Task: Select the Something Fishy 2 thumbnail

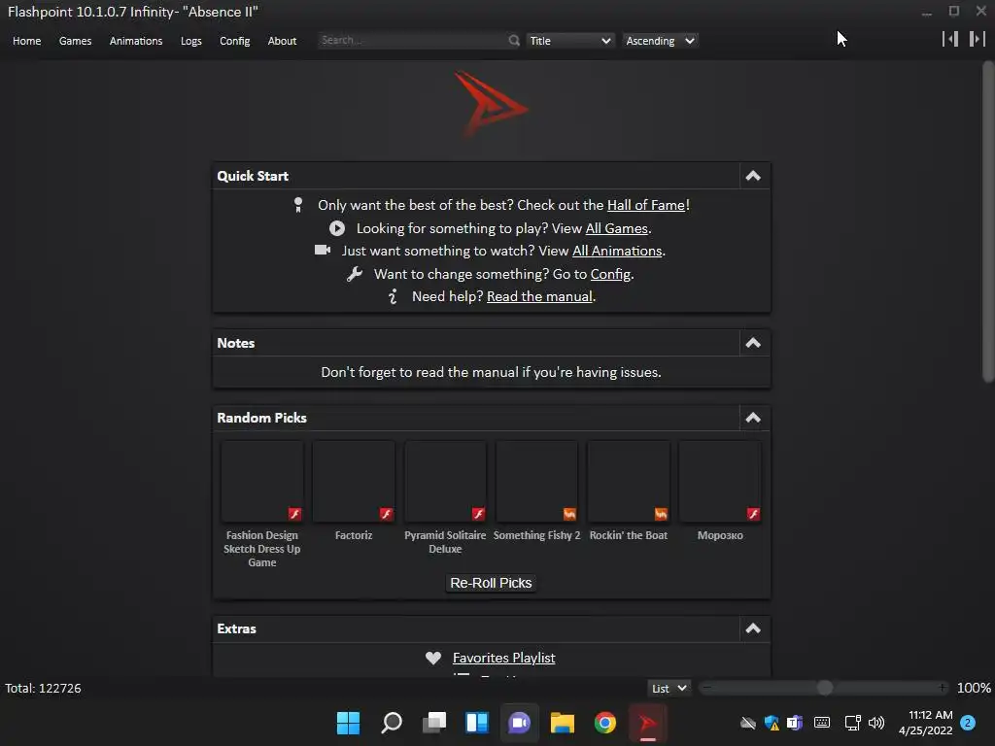Action: pyautogui.click(x=536, y=482)
